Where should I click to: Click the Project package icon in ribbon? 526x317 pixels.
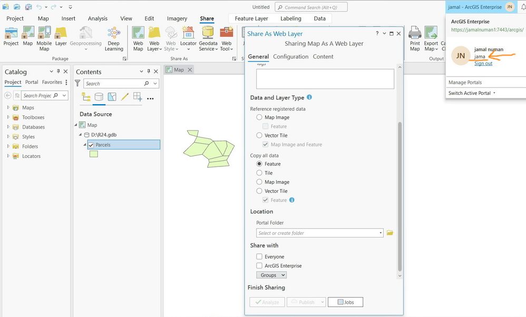point(11,33)
